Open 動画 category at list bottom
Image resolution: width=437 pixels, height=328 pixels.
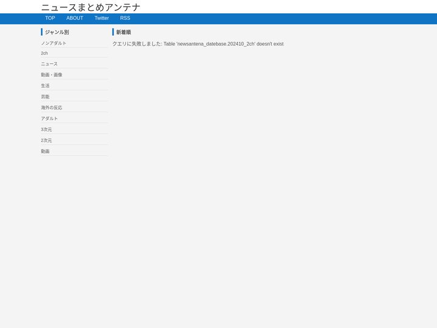click(x=45, y=151)
